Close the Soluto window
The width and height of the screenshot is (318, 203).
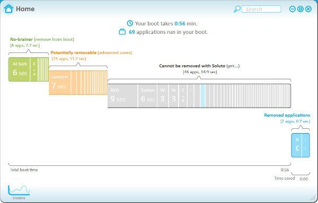point(308,9)
